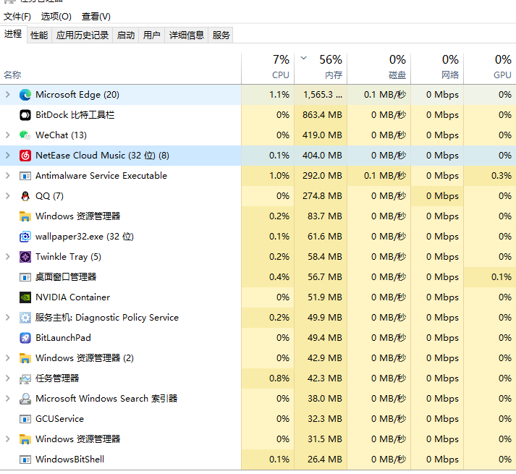
Task: Sort by the 名称 column header
Action: tap(120, 69)
